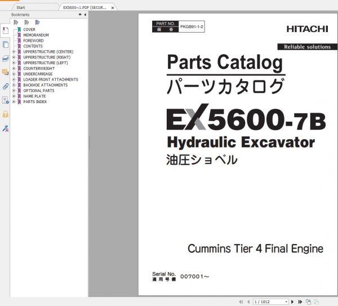Expand COUNTERWEIGHT bookmark node
This screenshot has width=338, height=306.
tap(14, 68)
